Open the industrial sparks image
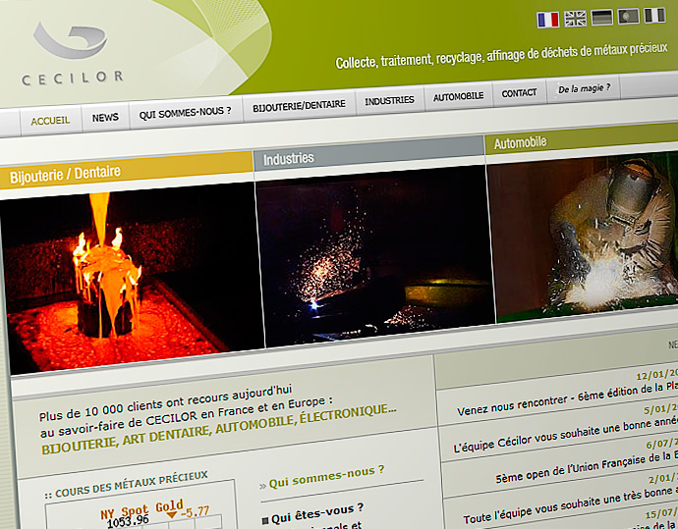Viewport: 678px width, 529px height. 375,255
